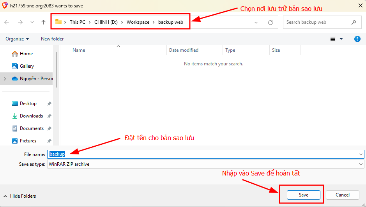Image resolution: width=366 pixels, height=207 pixels.
Task: Click the navigation pane scrollbar
Action: [x=56, y=70]
